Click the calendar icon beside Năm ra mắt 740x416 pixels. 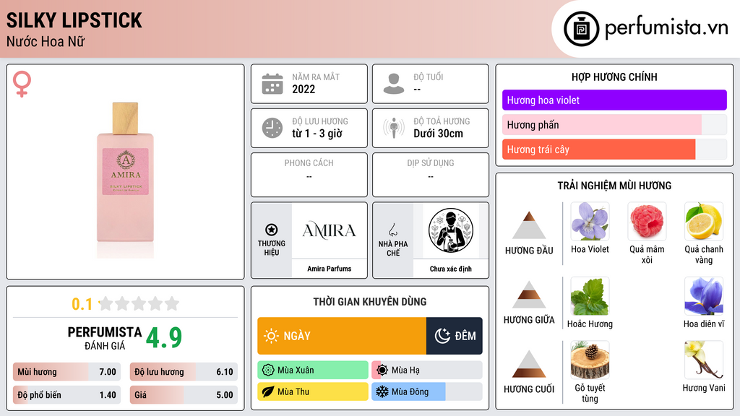pyautogui.click(x=272, y=84)
